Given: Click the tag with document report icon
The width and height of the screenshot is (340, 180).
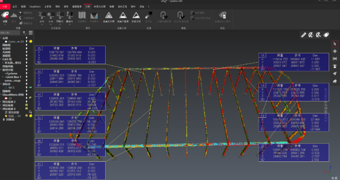Looking at the screenshot, I should click(223, 15).
